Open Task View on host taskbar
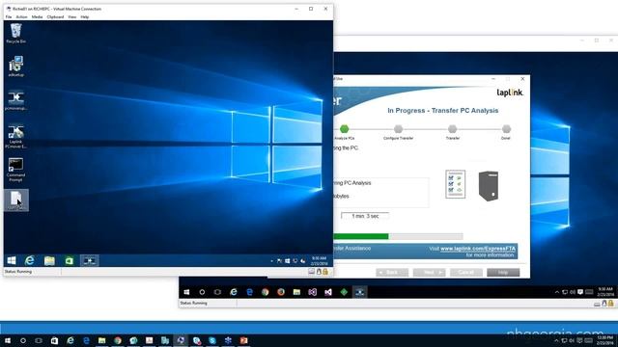 point(39,340)
